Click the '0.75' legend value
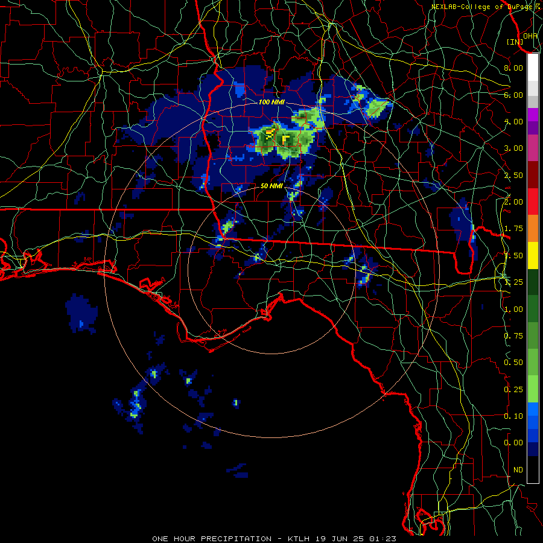 coord(513,336)
